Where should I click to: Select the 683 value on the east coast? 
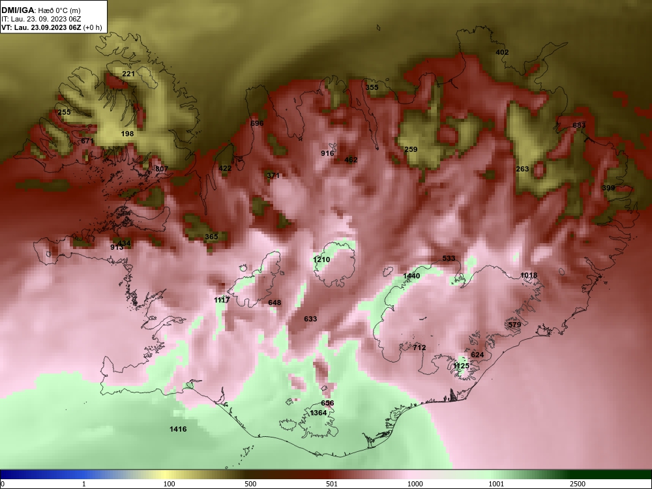click(579, 125)
